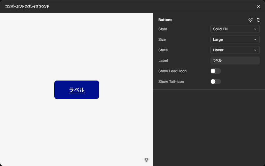Click the State property label
Viewport: 265px width, 166px height.
163,50
